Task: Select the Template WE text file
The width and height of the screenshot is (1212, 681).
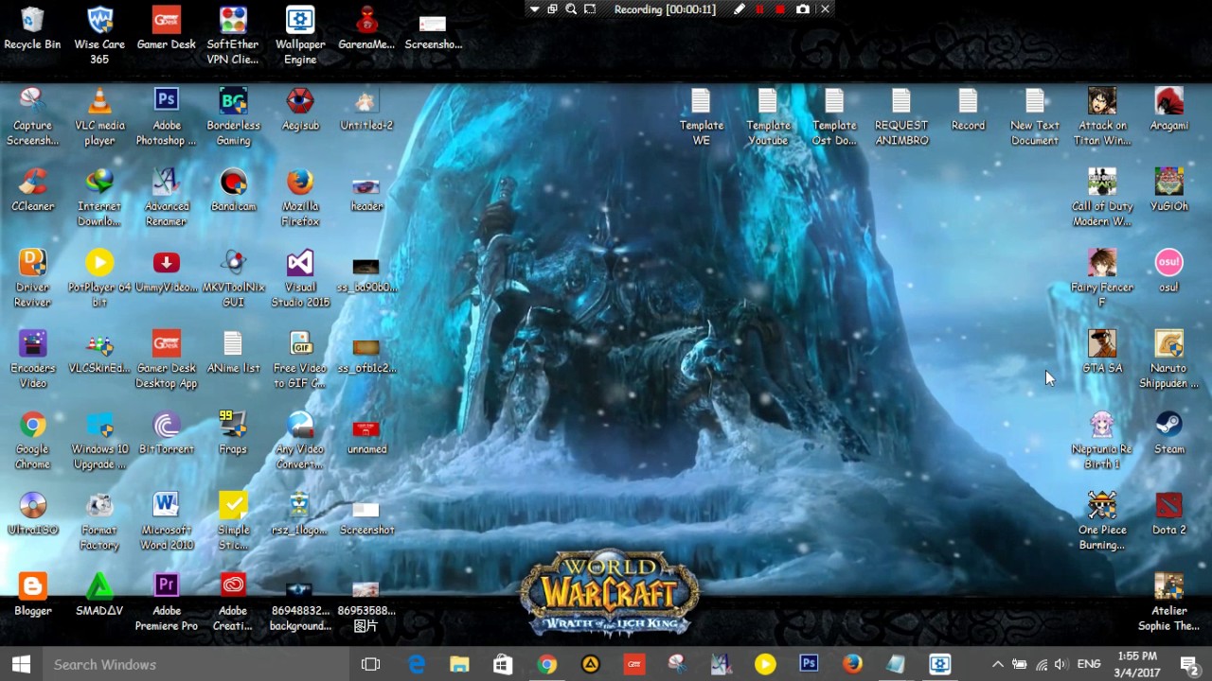Action: tap(701, 117)
